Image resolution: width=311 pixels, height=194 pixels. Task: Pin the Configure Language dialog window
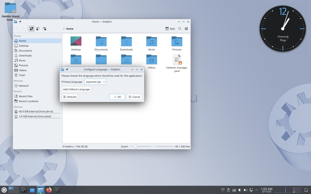coord(67,69)
